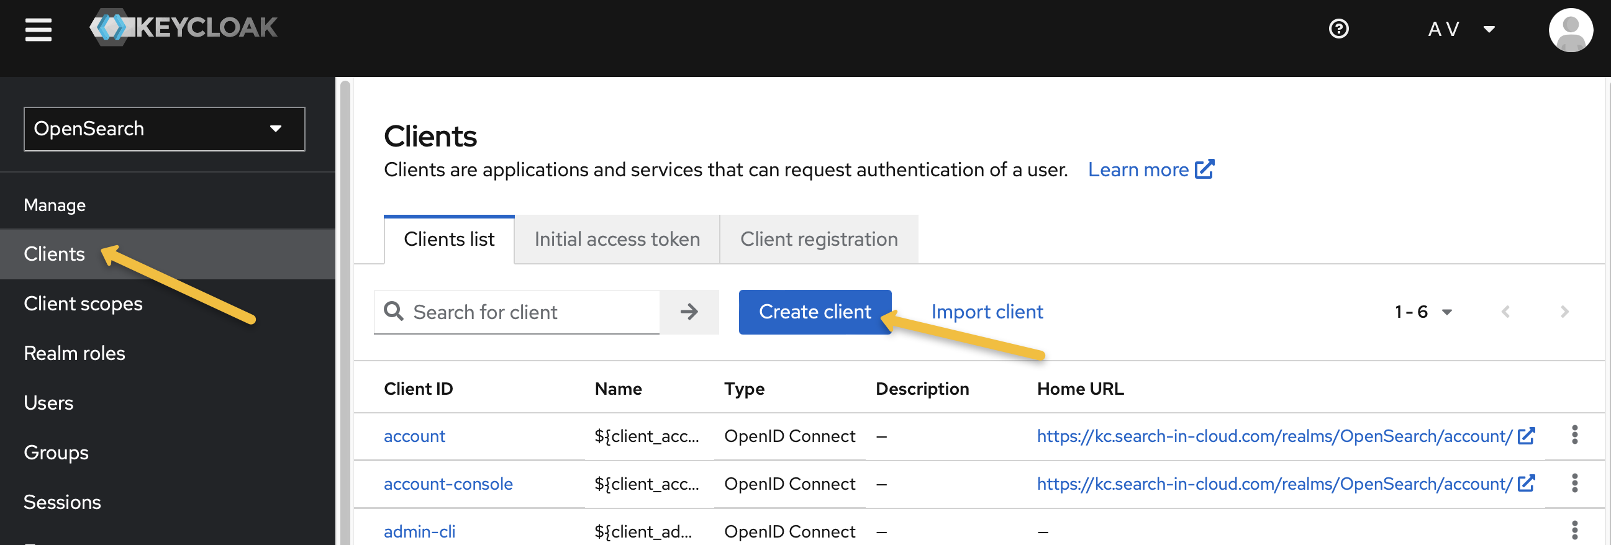1611x545 pixels.
Task: Click the Client ID column header
Action: [x=419, y=389]
